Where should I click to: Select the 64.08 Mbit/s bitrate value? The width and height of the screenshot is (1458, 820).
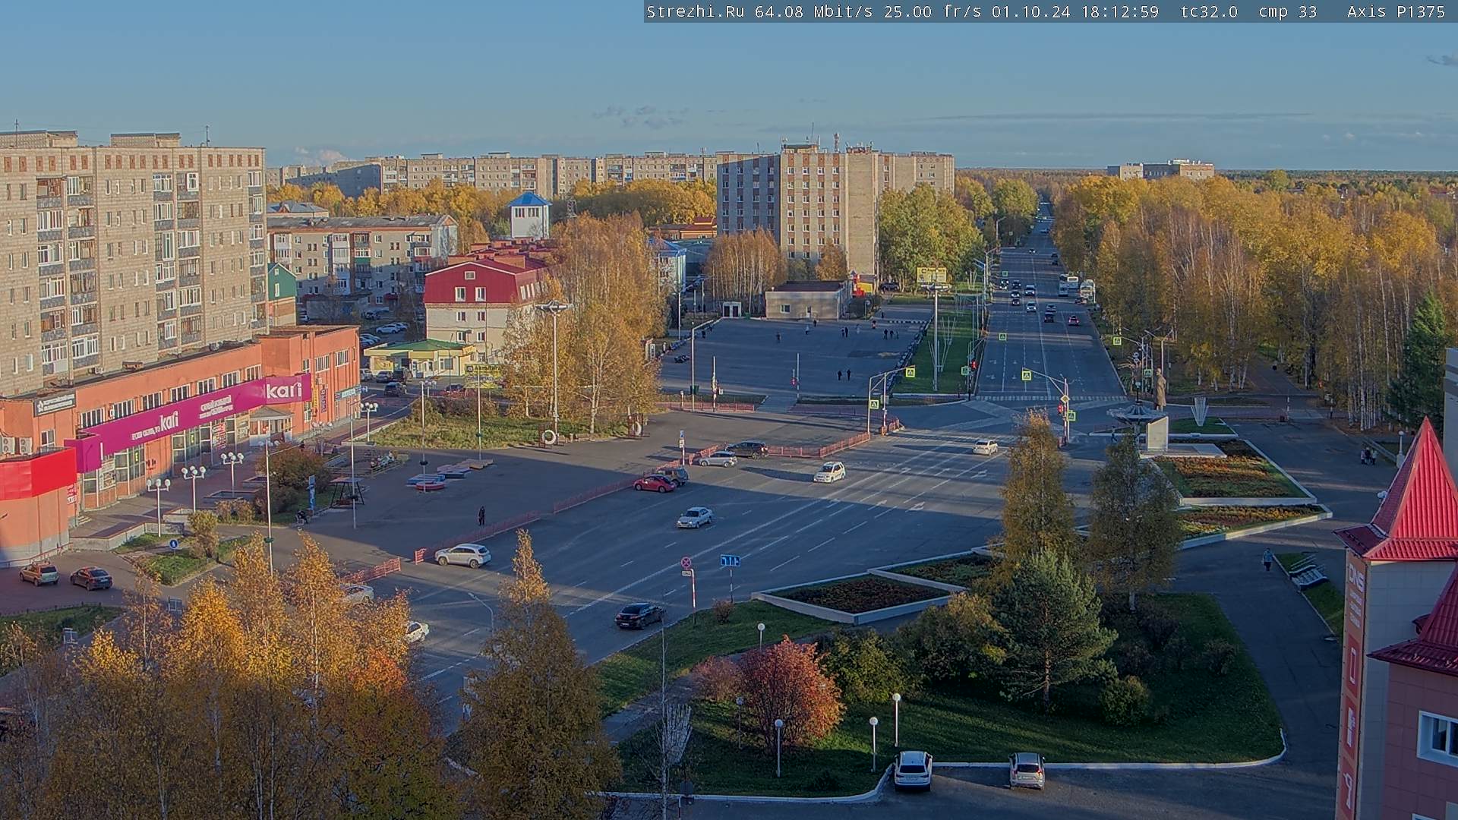coord(814,11)
